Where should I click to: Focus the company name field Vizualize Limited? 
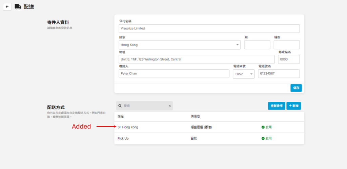click(x=209, y=28)
